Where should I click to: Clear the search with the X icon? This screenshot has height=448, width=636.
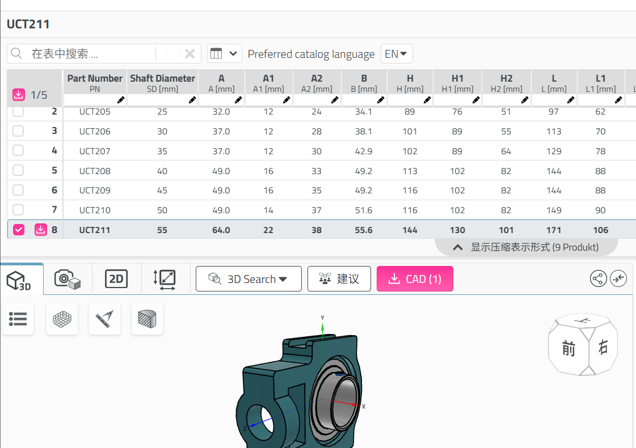[x=190, y=53]
